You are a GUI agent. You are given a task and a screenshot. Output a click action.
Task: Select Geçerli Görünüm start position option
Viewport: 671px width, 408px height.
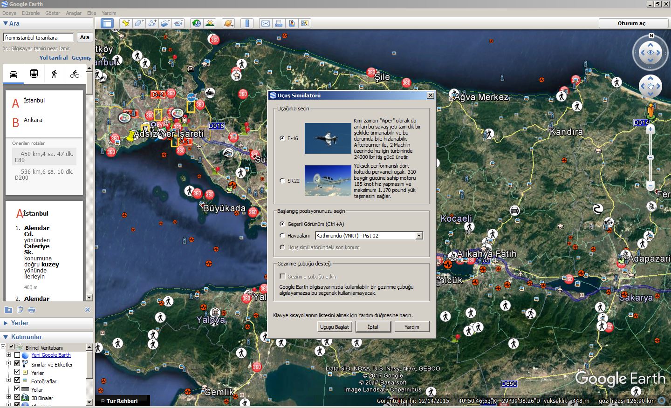coord(282,224)
